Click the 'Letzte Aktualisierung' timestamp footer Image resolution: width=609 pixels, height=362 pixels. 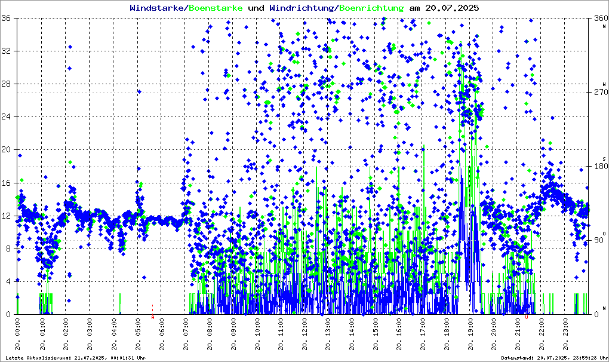pyautogui.click(x=76, y=358)
